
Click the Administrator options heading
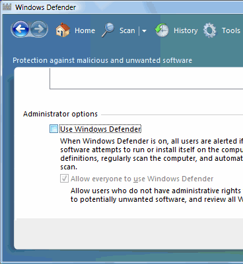point(60,114)
